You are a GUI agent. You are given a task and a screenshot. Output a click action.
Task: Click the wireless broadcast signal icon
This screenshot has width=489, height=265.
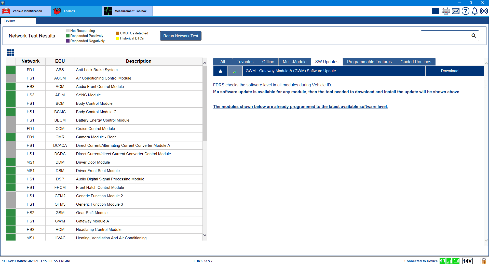click(x=484, y=11)
